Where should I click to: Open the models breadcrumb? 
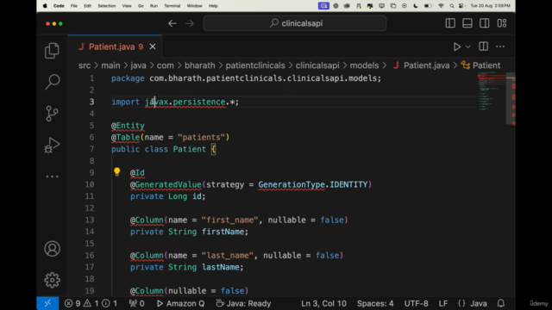click(364, 65)
